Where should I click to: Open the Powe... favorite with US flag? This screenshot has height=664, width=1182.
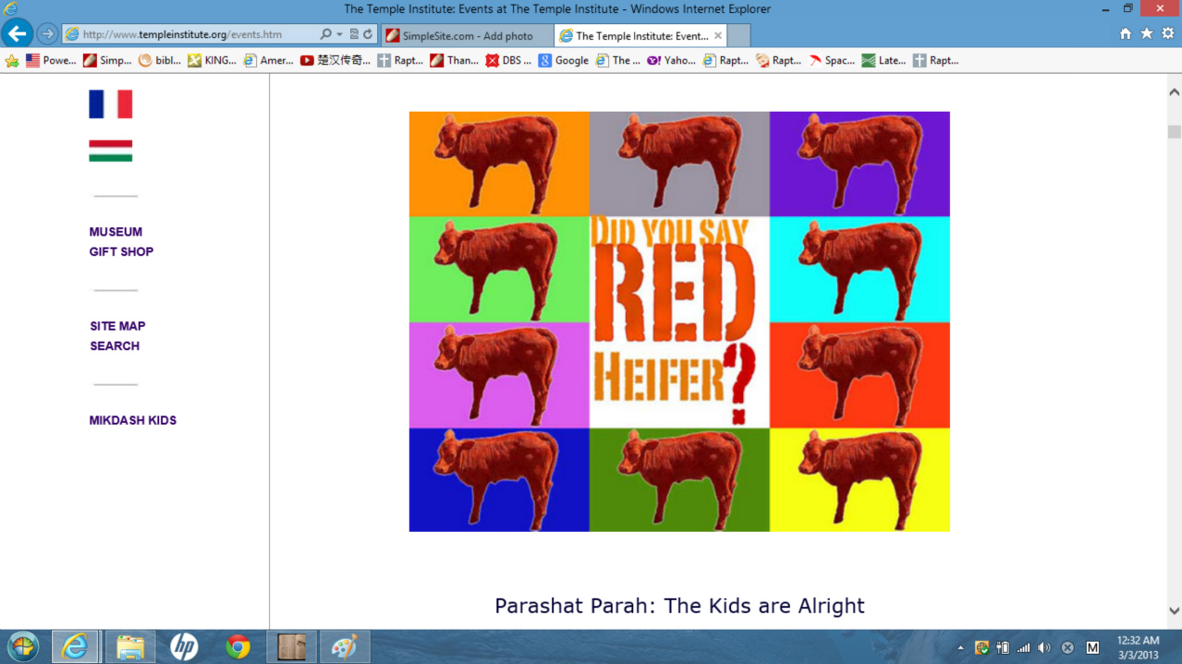coord(51,61)
